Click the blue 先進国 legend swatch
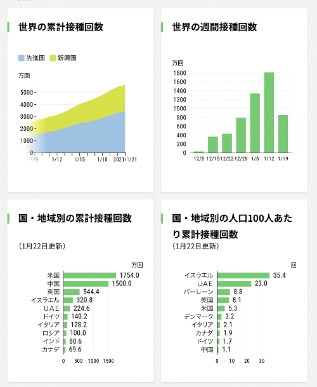This screenshot has height=387, width=317. click(22, 58)
